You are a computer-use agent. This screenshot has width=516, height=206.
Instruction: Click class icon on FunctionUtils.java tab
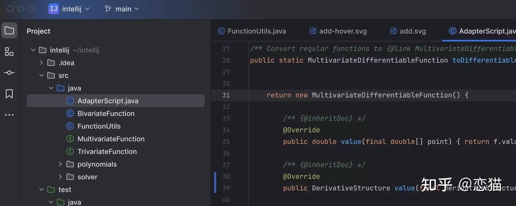(x=221, y=31)
